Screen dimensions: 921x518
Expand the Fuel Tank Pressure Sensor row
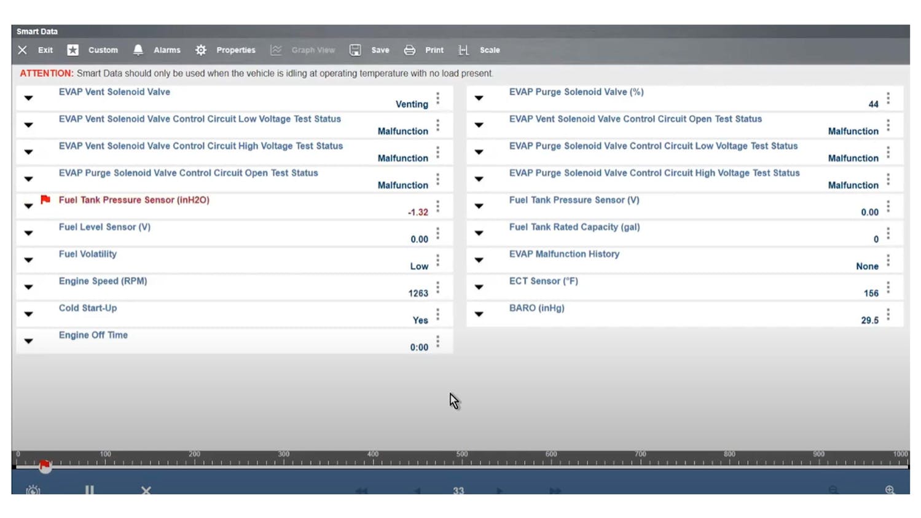point(28,206)
